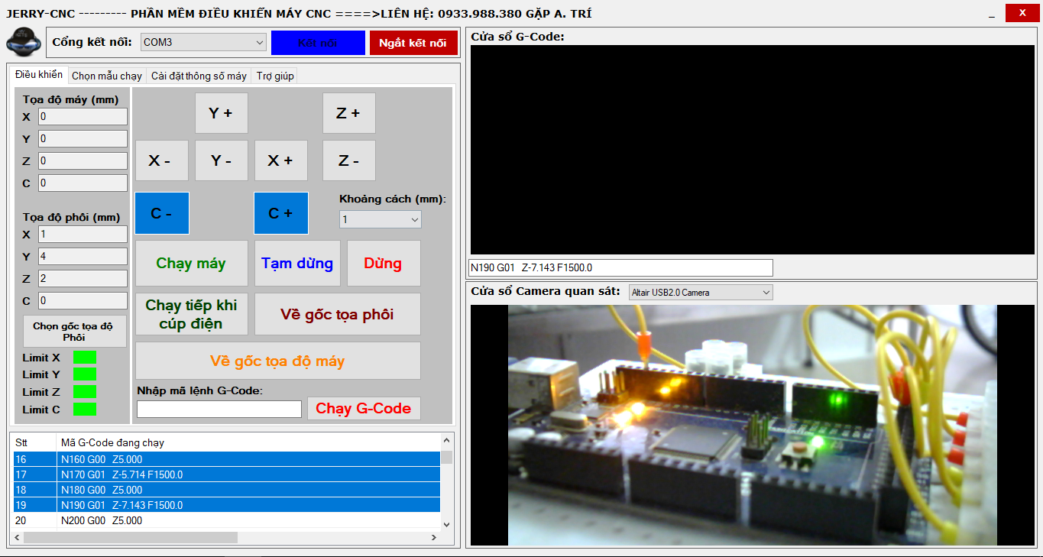Image resolution: width=1043 pixels, height=557 pixels.
Task: Click the G-Code list scroll down arrow
Action: [447, 524]
